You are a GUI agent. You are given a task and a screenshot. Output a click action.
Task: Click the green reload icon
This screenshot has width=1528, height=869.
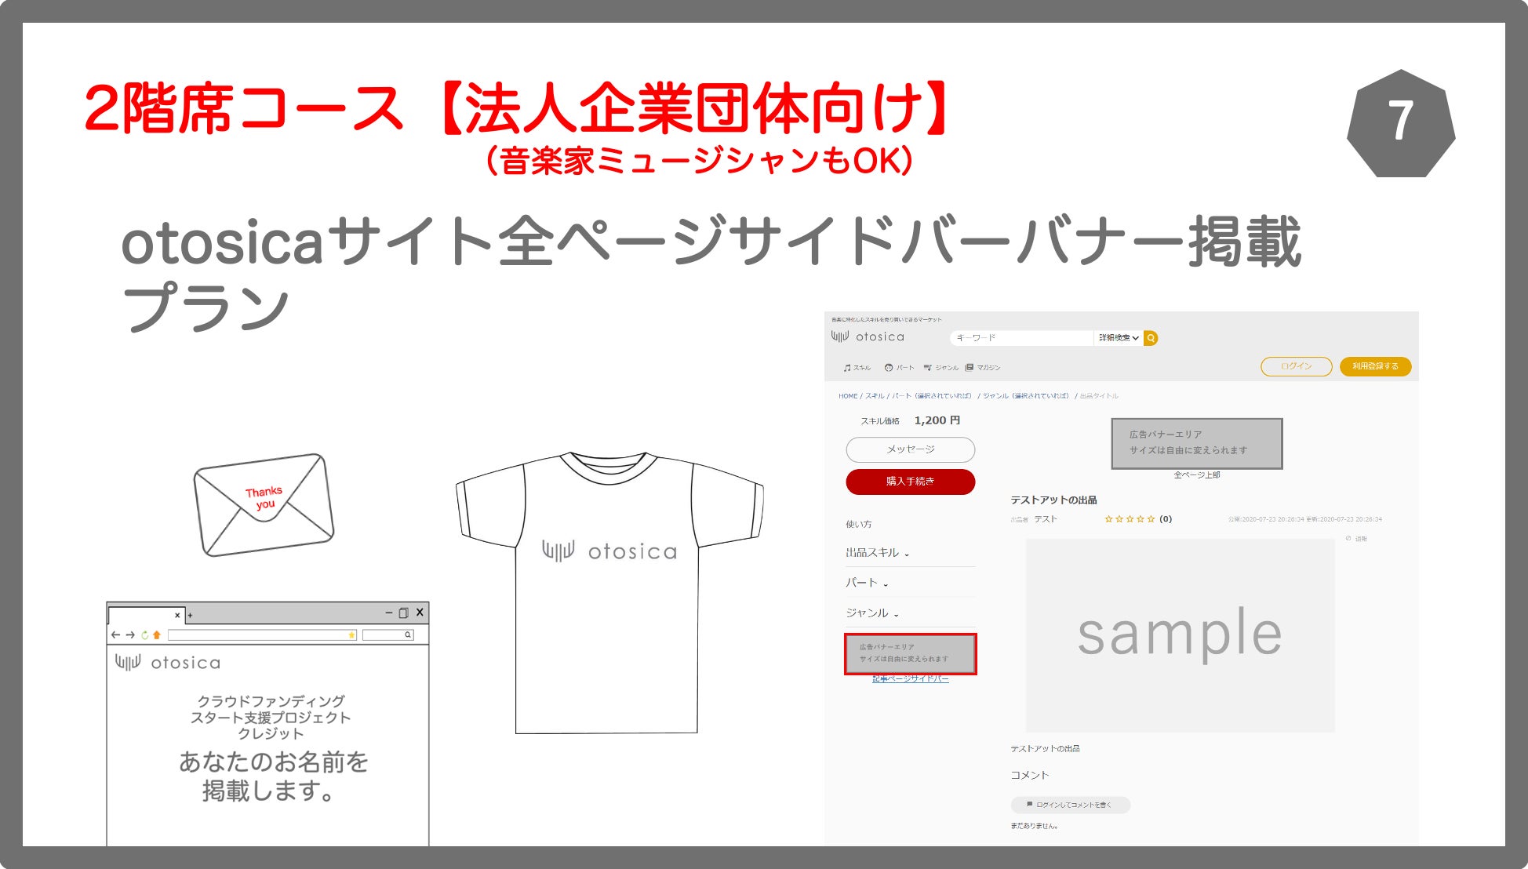pyautogui.click(x=144, y=635)
